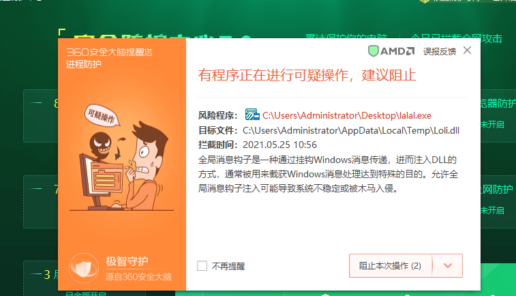
Task: Click the 进程防护 title in orange panel
Action: [x=84, y=64]
